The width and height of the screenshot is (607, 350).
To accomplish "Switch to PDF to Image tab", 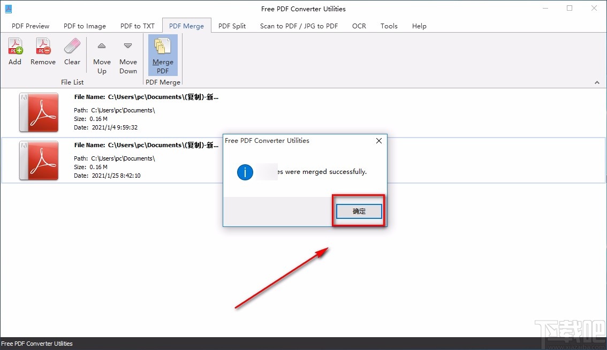I will click(85, 26).
